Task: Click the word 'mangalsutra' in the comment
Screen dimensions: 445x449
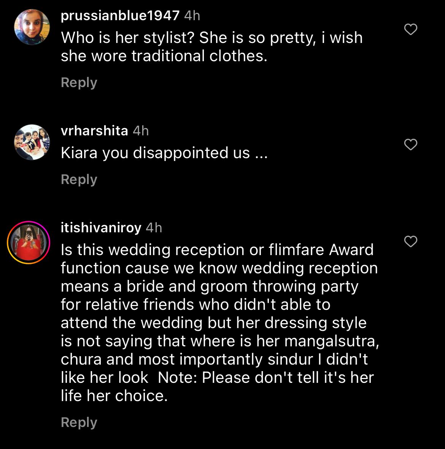Action: 330,341
